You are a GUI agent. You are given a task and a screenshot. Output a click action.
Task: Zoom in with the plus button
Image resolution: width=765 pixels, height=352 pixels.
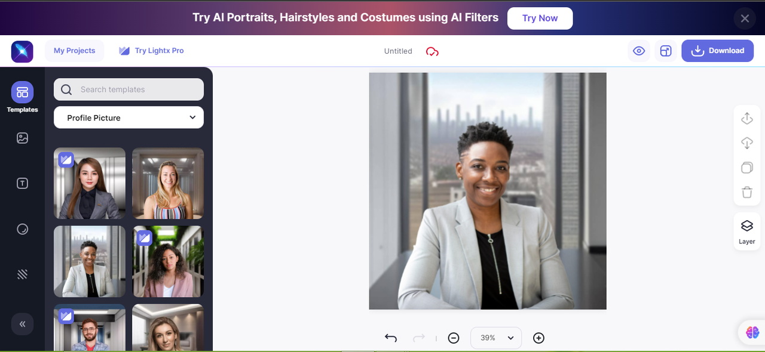click(538, 338)
